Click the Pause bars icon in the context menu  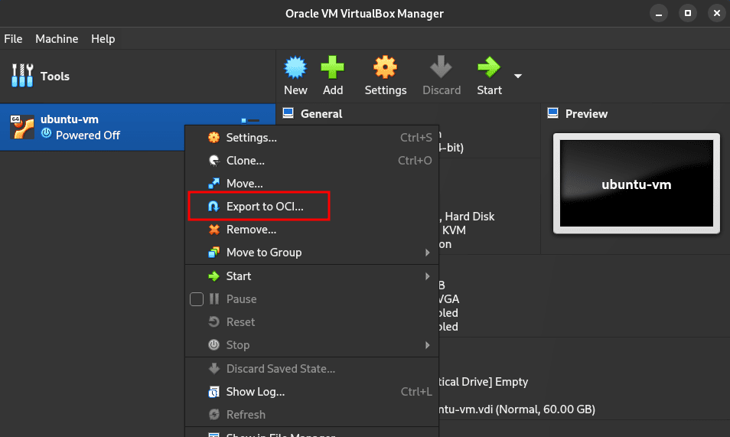coord(213,299)
